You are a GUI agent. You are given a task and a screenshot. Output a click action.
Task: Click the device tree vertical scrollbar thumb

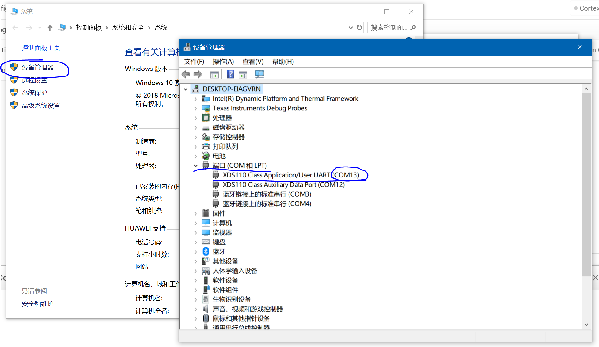coord(586,184)
